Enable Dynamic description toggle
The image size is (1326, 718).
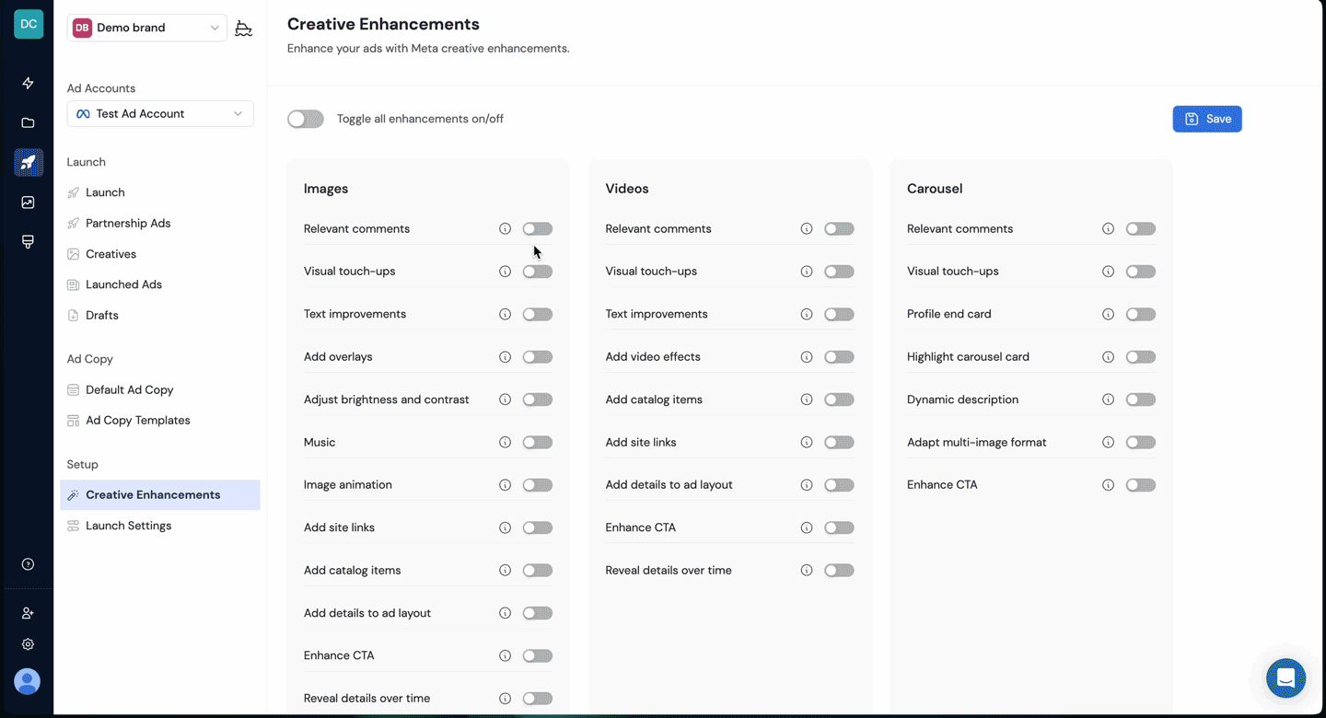click(x=1141, y=400)
